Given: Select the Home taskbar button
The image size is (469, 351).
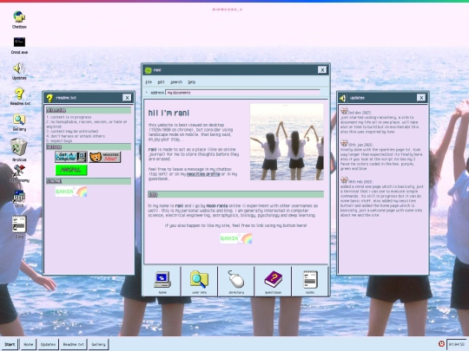Looking at the screenshot, I should [x=29, y=344].
